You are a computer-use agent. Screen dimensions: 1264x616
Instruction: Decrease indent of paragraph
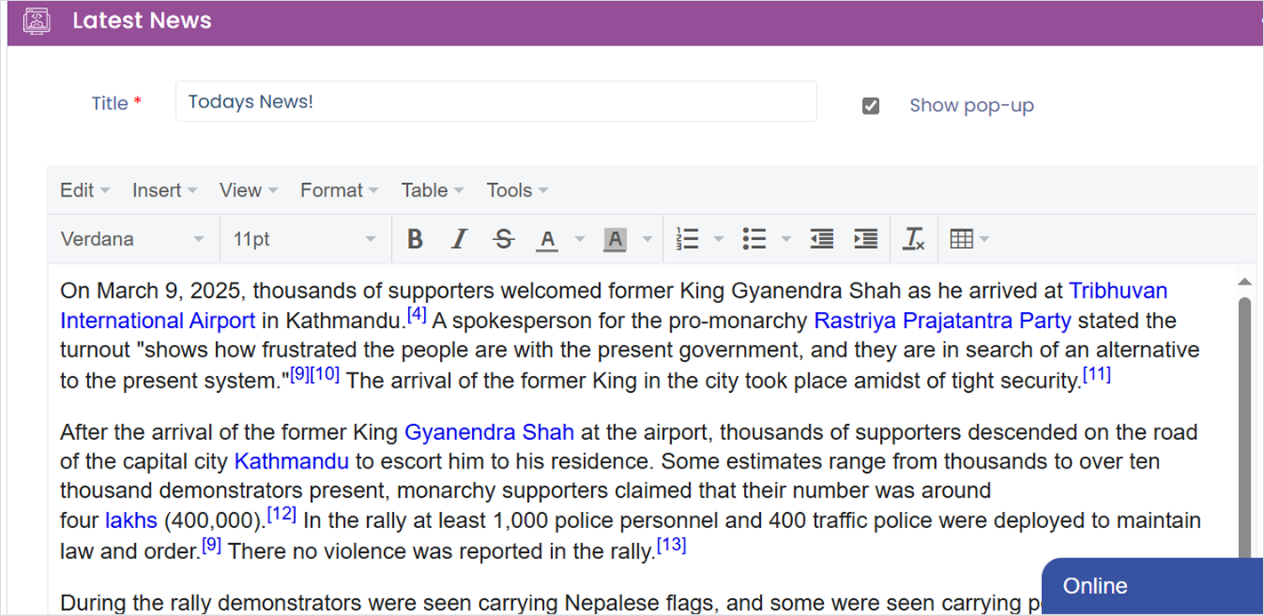click(821, 239)
